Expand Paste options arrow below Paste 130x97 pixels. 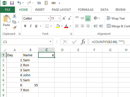click(6, 29)
